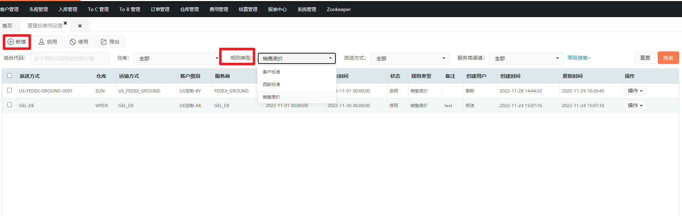Image resolution: width=682 pixels, height=216 pixels.
Task: Switch to the 首页 tab
Action: point(7,26)
